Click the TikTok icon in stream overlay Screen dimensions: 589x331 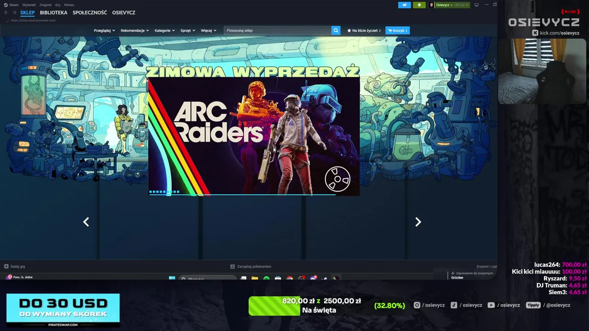(x=454, y=305)
